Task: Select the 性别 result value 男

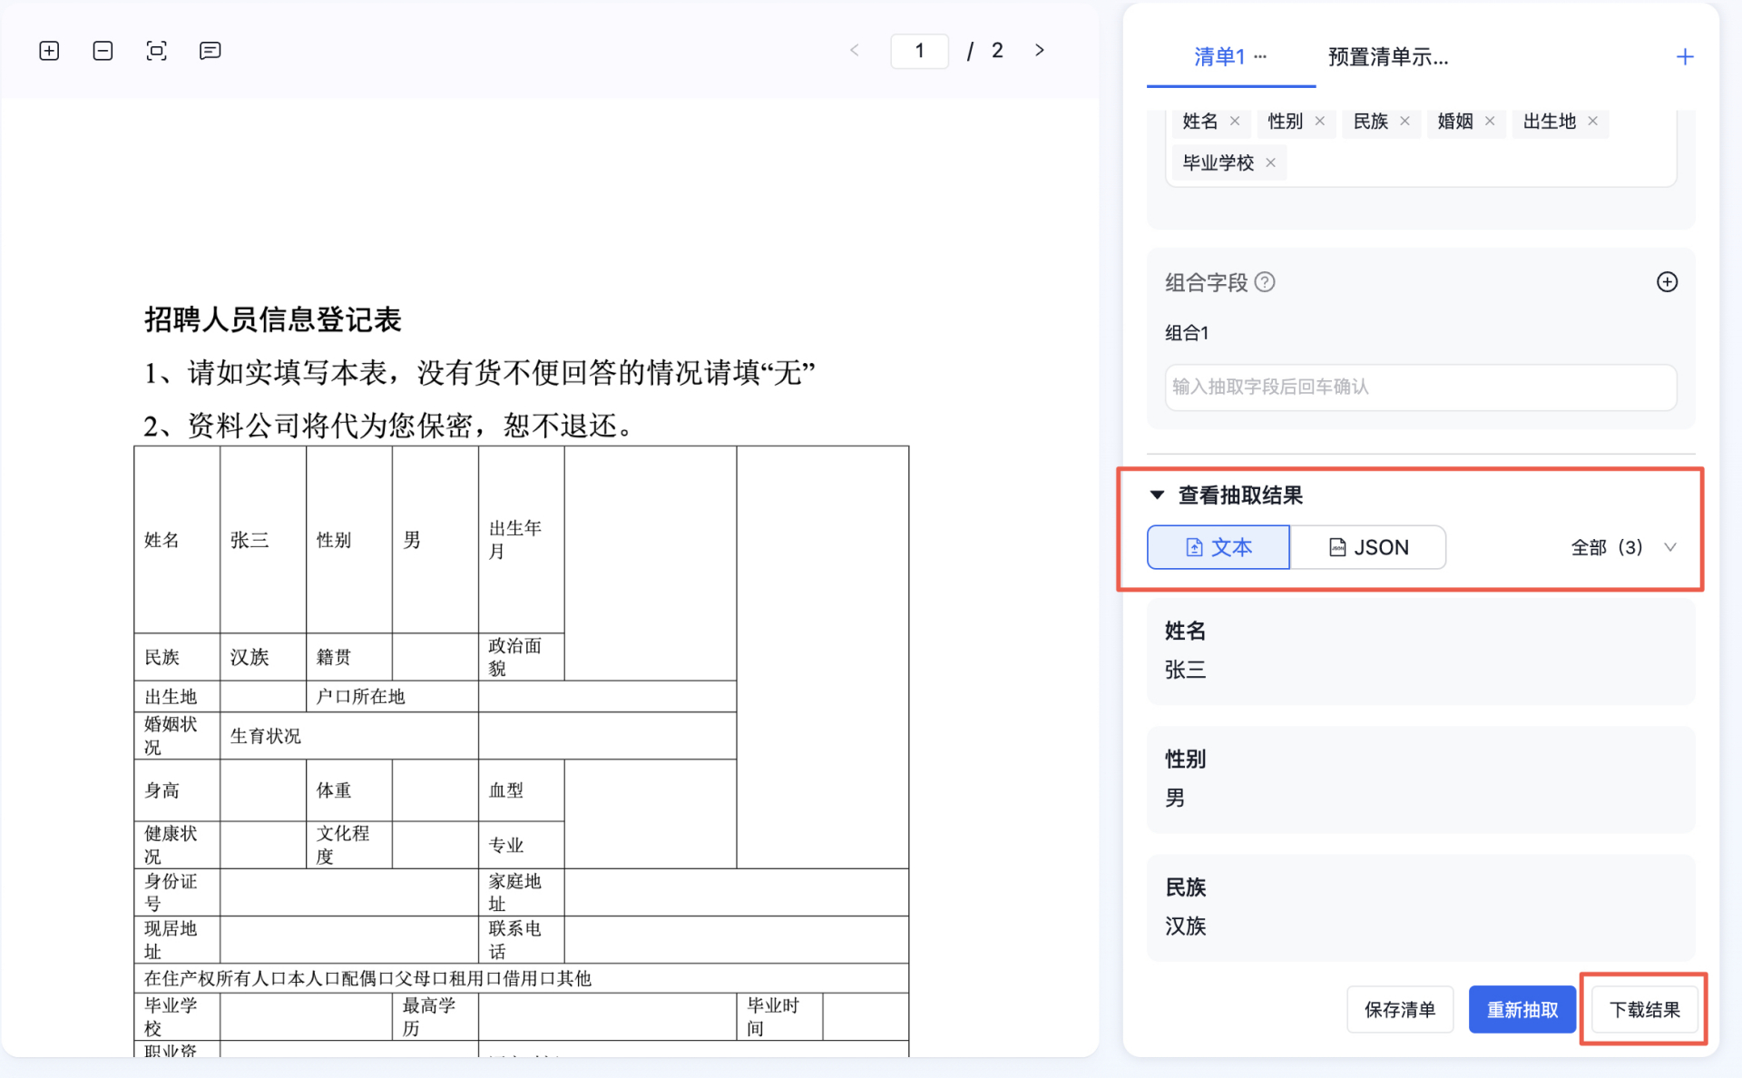Action: pos(1175,798)
